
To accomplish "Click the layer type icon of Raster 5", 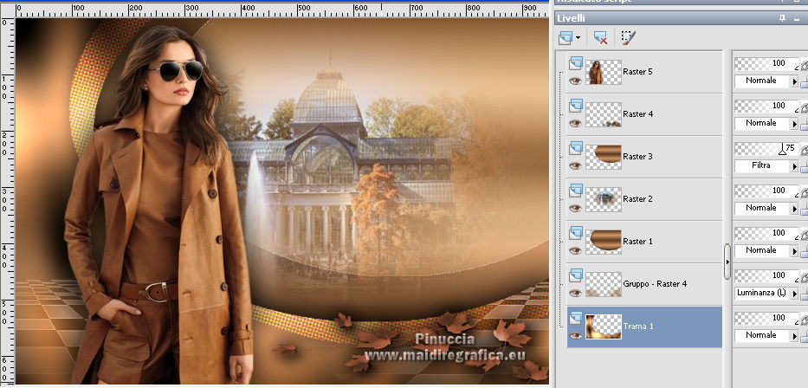I will (x=576, y=63).
